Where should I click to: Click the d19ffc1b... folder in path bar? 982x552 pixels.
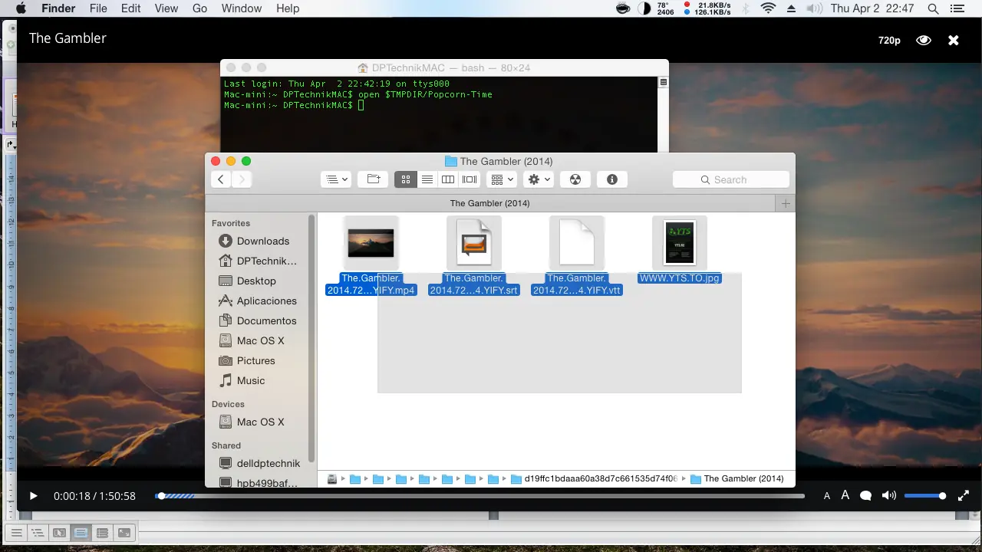tap(595, 478)
